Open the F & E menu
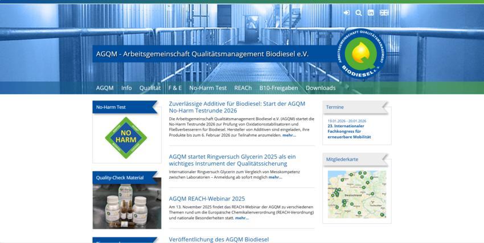Image resolution: width=484 pixels, height=243 pixels. (x=175, y=88)
